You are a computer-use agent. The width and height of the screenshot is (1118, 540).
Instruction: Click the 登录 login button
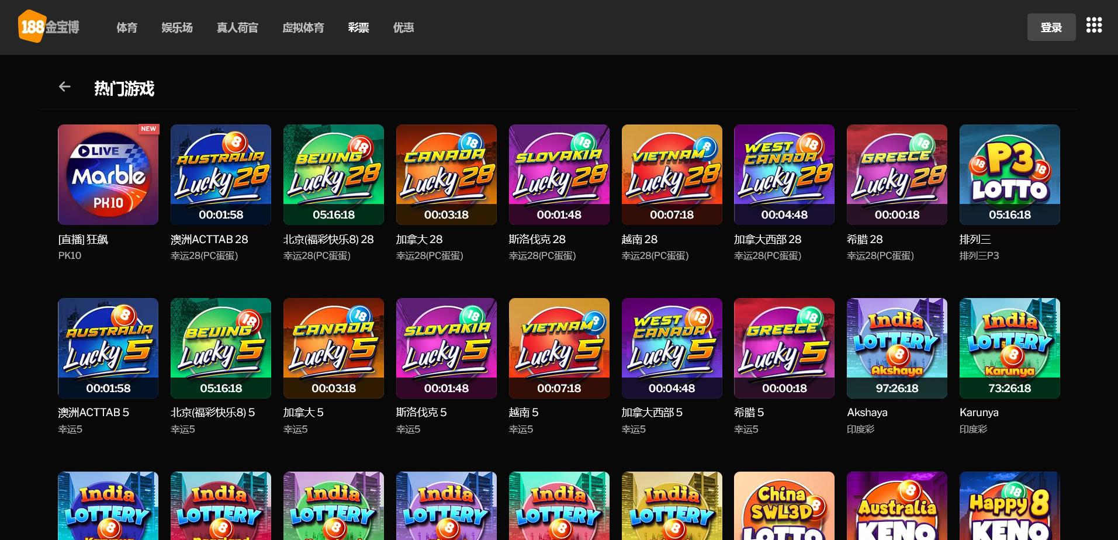tap(1051, 27)
